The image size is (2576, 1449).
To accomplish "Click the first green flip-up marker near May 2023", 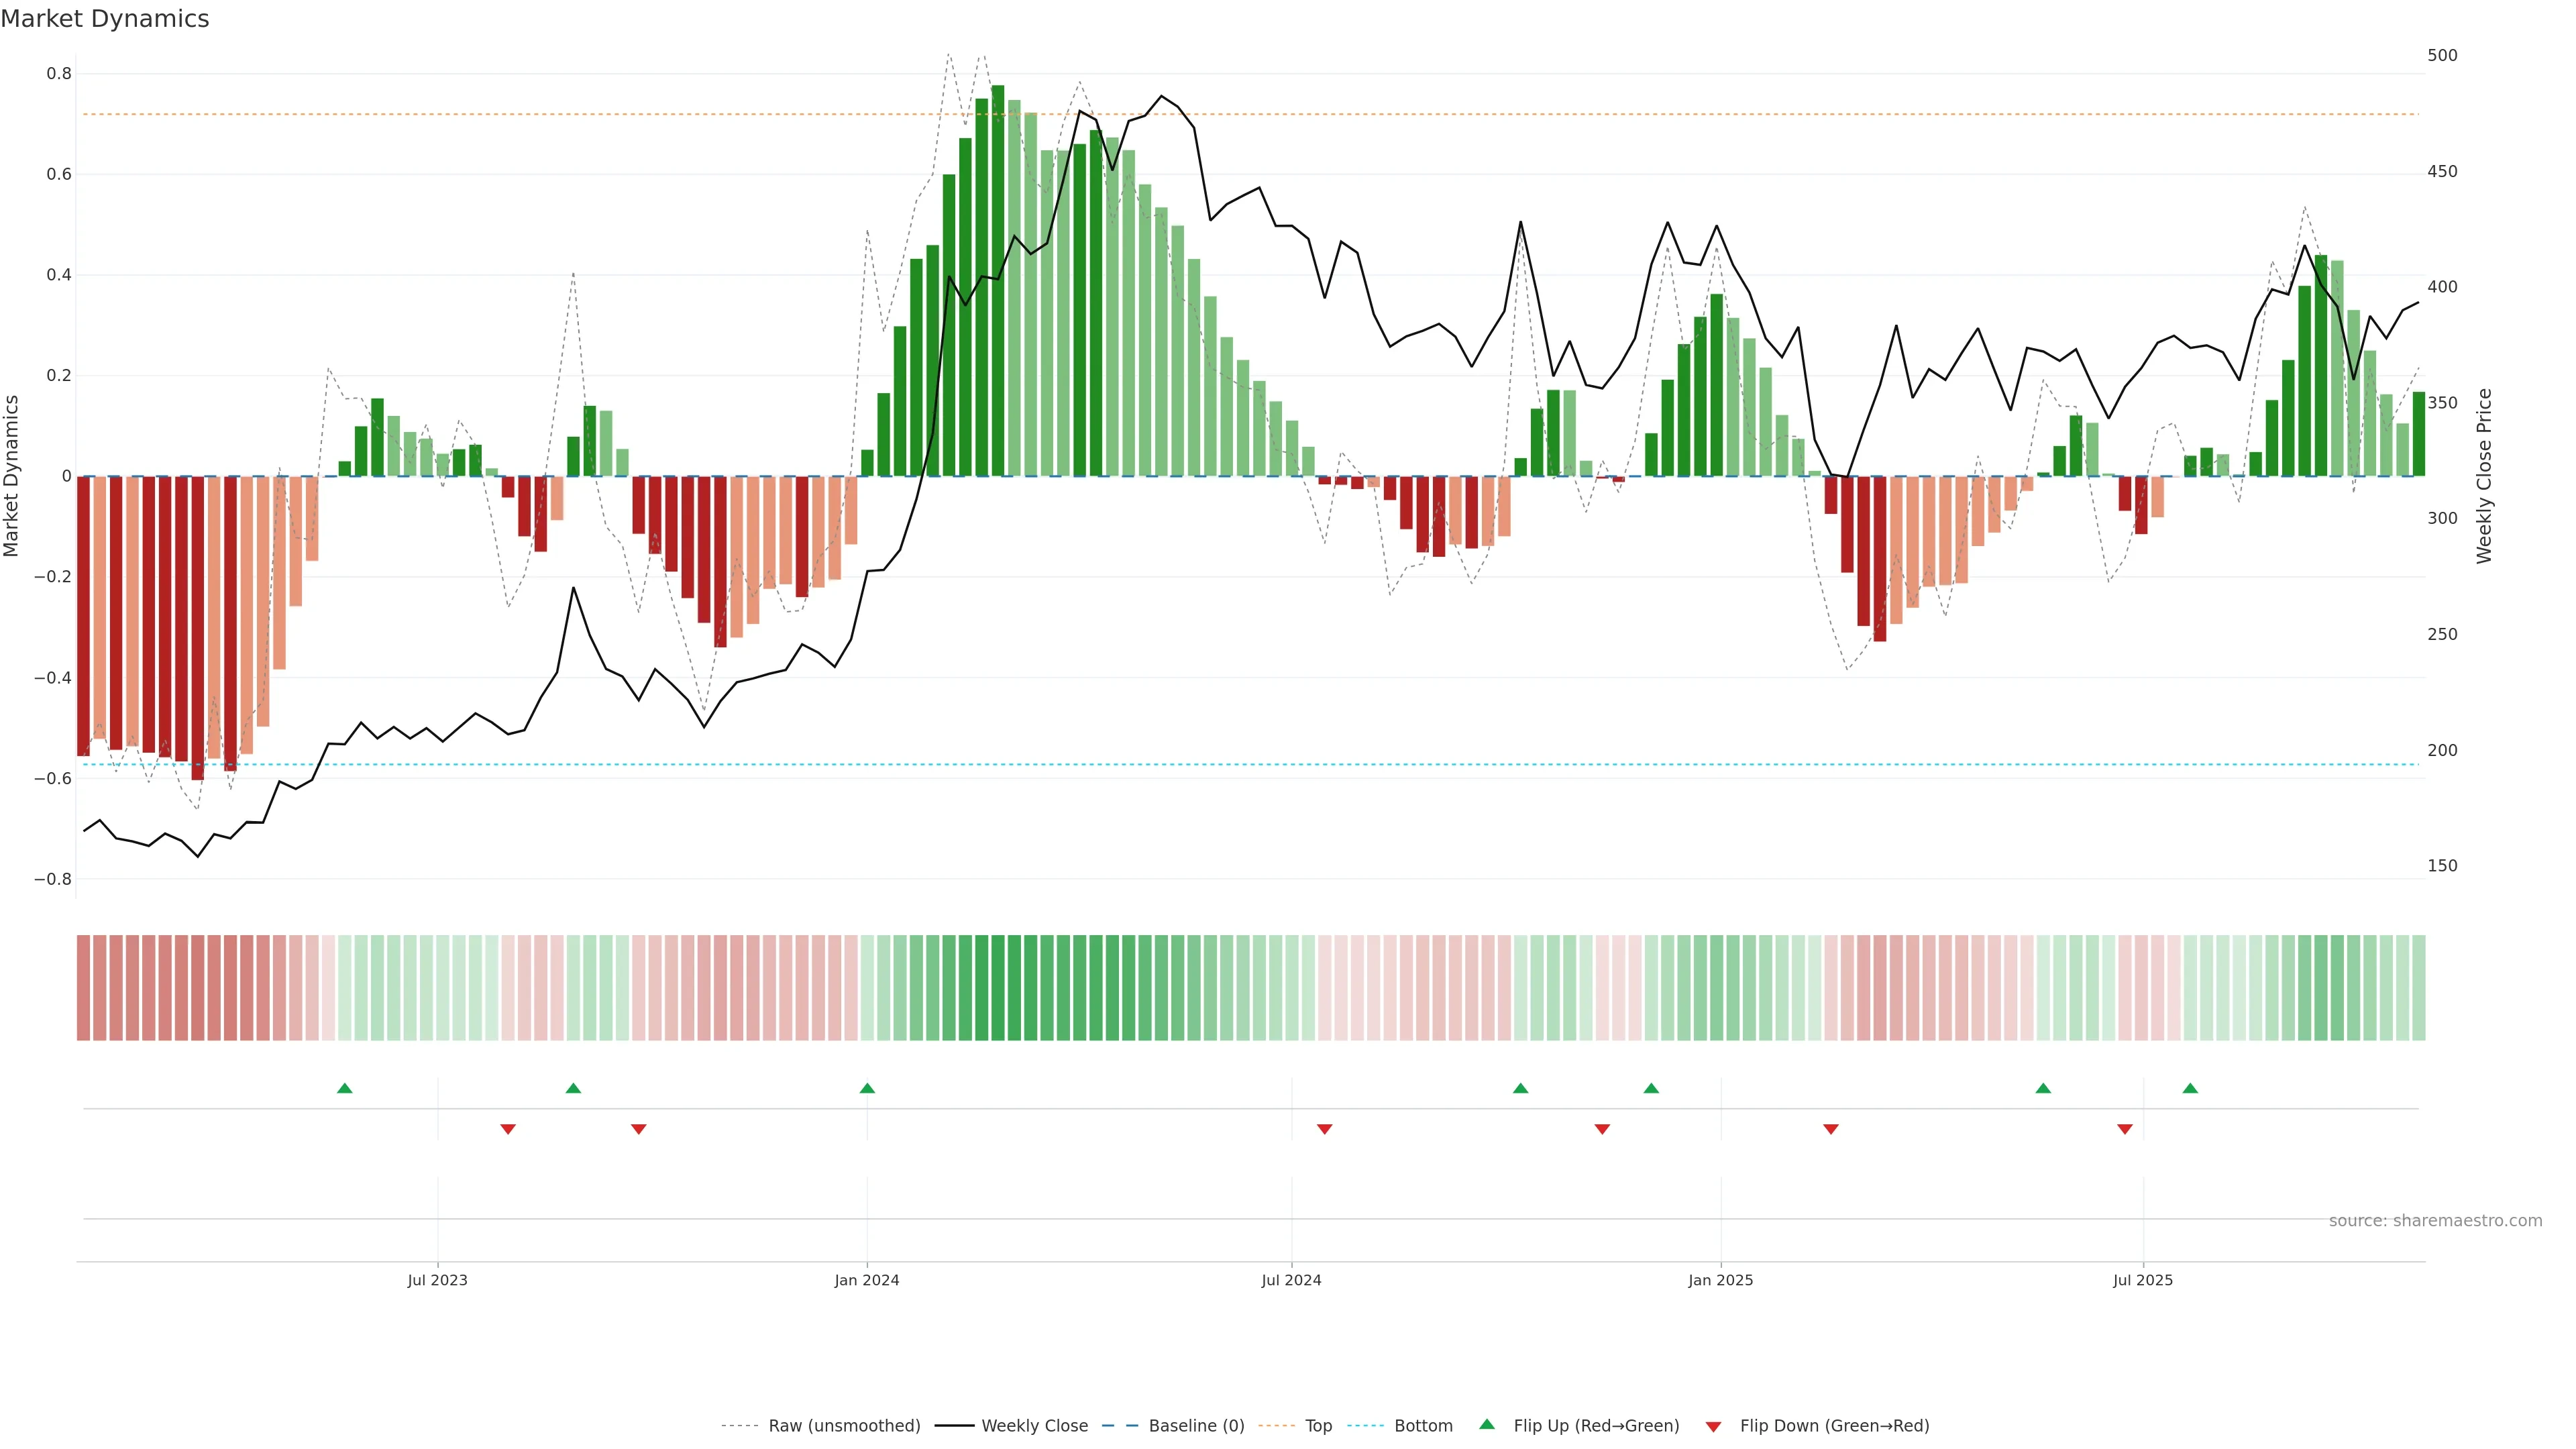I will [x=344, y=1088].
